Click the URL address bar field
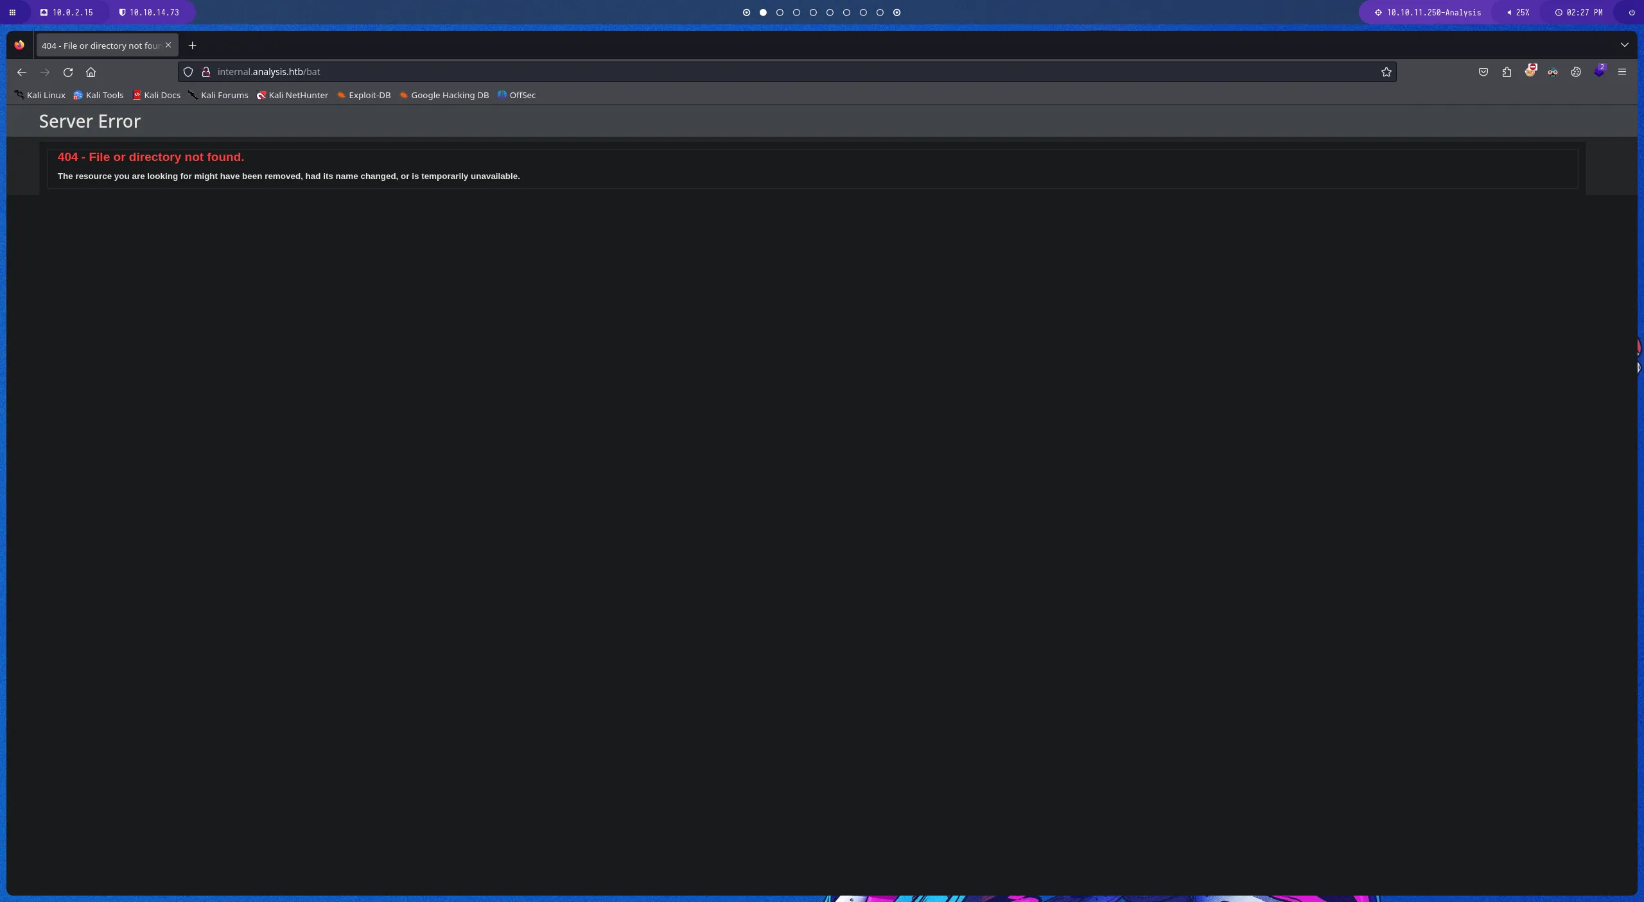Screen dimensions: 1644x902 [x=771, y=72]
